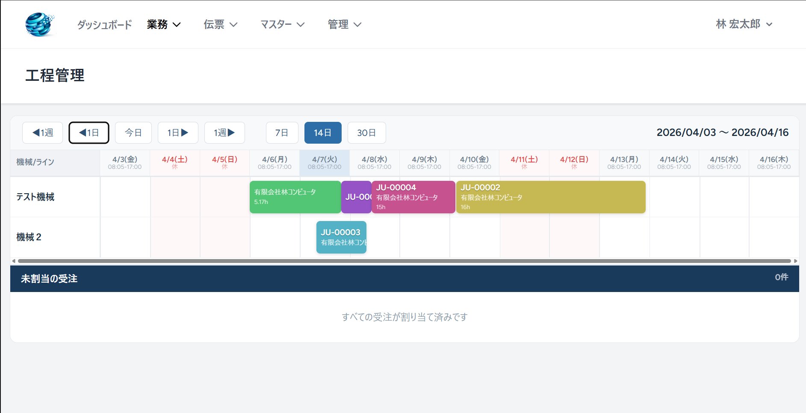Screen dimensions: 806x413
Task: Switch to 7日 view range
Action: click(x=282, y=133)
